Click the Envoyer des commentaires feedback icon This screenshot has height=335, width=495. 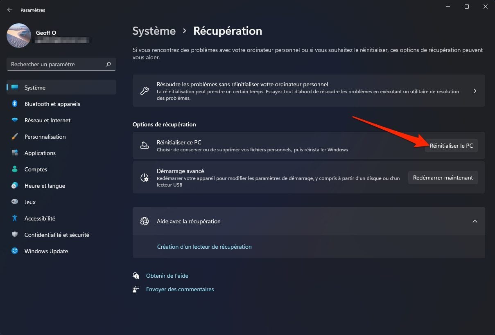pos(136,289)
